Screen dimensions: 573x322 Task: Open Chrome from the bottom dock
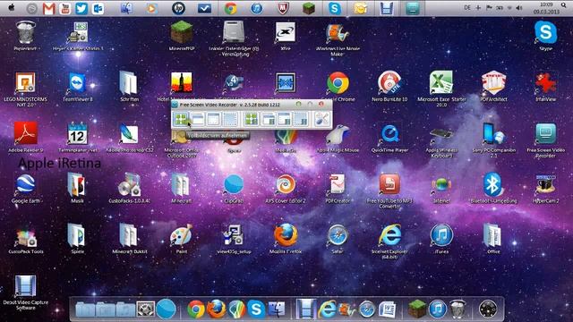pos(196,309)
